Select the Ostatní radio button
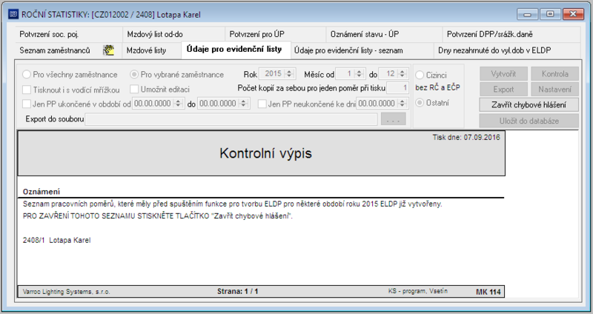 pos(420,102)
